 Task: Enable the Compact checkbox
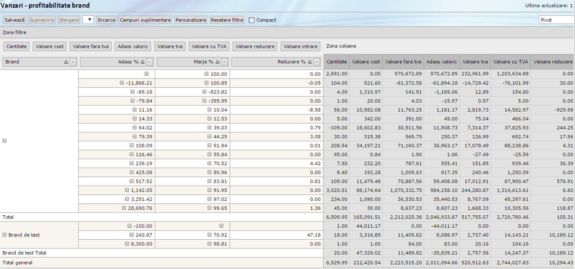click(252, 20)
